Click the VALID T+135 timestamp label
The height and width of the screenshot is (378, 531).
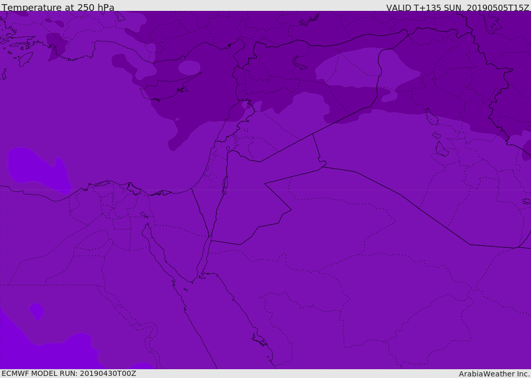pos(457,8)
